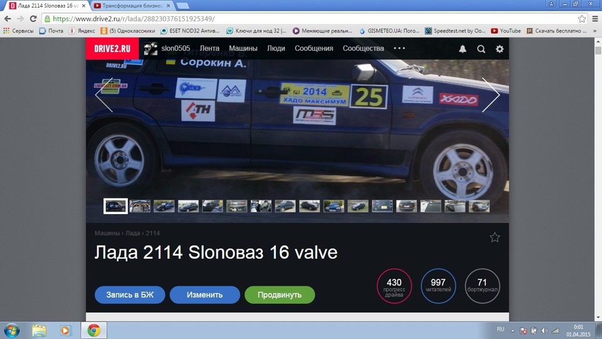Image resolution: width=602 pixels, height=339 pixels.
Task: Select the Chrome icon in the taskbar
Action: tap(93, 331)
